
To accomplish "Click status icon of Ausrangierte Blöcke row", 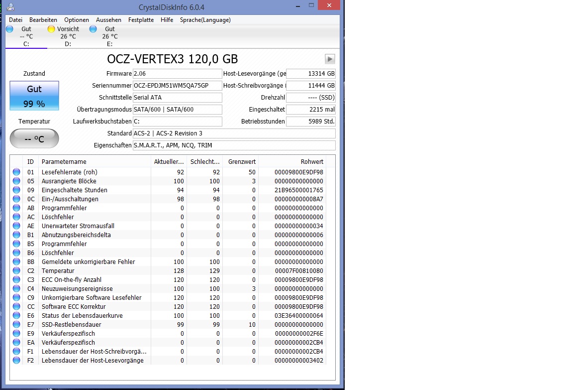I will coord(16,181).
